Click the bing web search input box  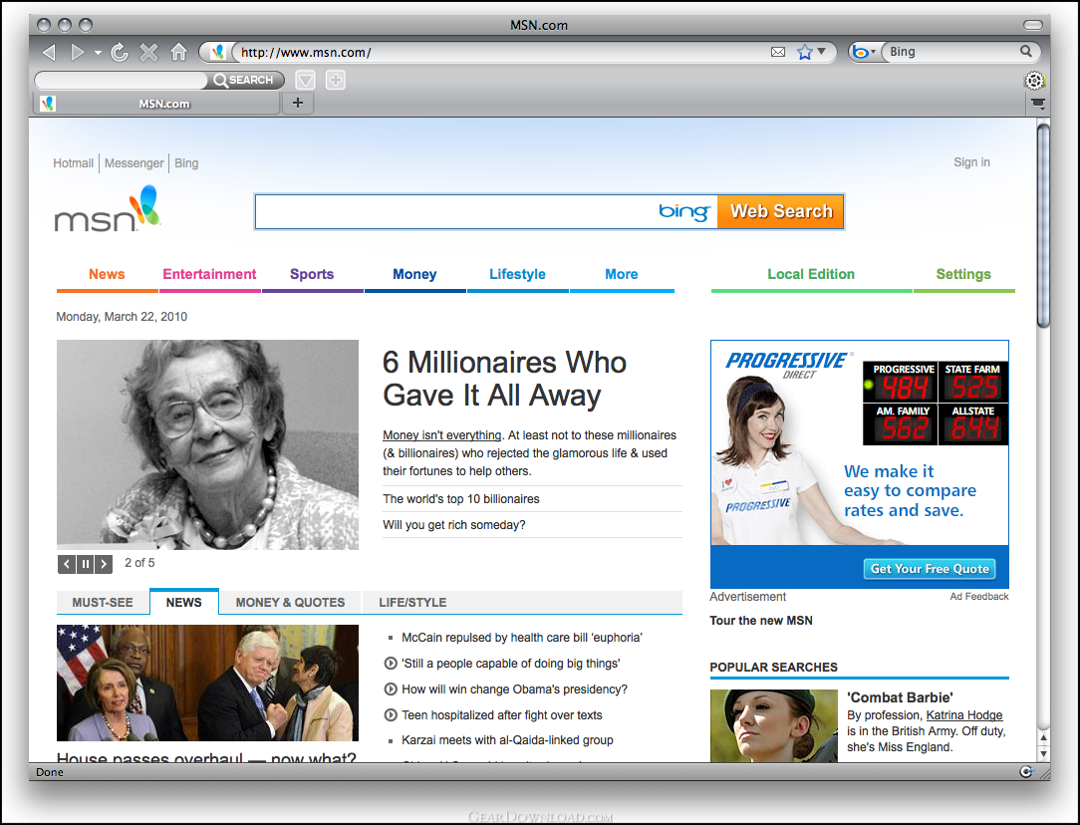pos(486,211)
